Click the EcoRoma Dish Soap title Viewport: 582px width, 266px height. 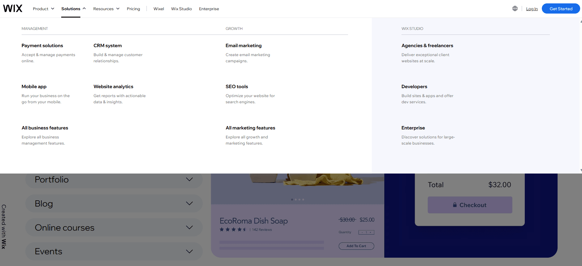(x=253, y=221)
